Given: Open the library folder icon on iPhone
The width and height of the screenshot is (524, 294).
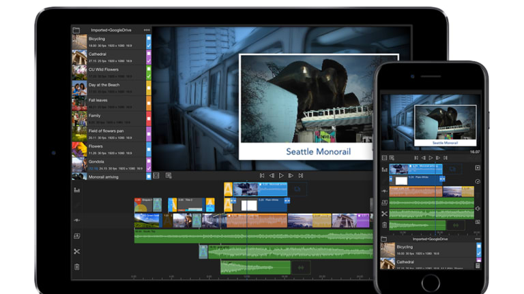Looking at the screenshot, I should 383,239.
